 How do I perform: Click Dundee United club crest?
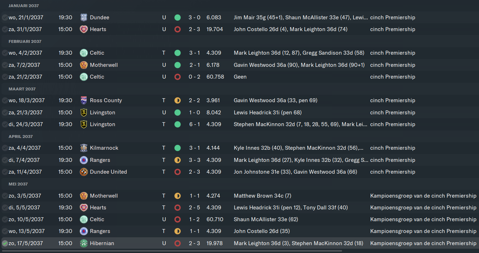coord(83,172)
